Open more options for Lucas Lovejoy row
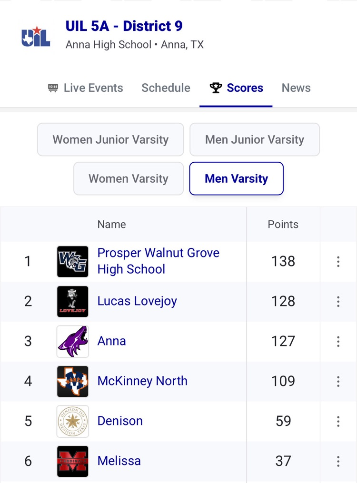 pos(338,301)
